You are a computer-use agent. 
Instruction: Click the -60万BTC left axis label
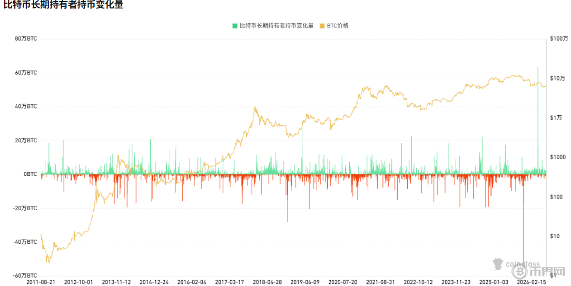tap(25, 276)
